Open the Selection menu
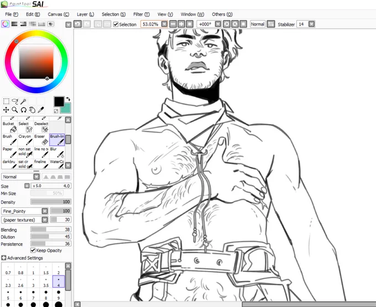The height and width of the screenshot is (307, 376). [x=114, y=14]
